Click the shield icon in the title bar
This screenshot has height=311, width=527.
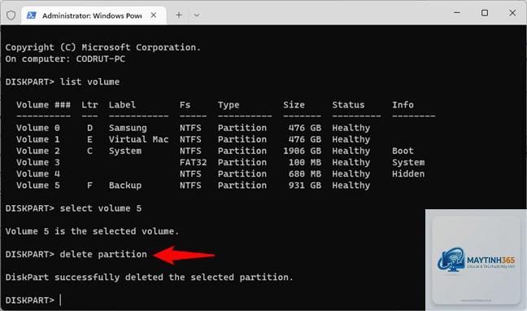tap(11, 15)
